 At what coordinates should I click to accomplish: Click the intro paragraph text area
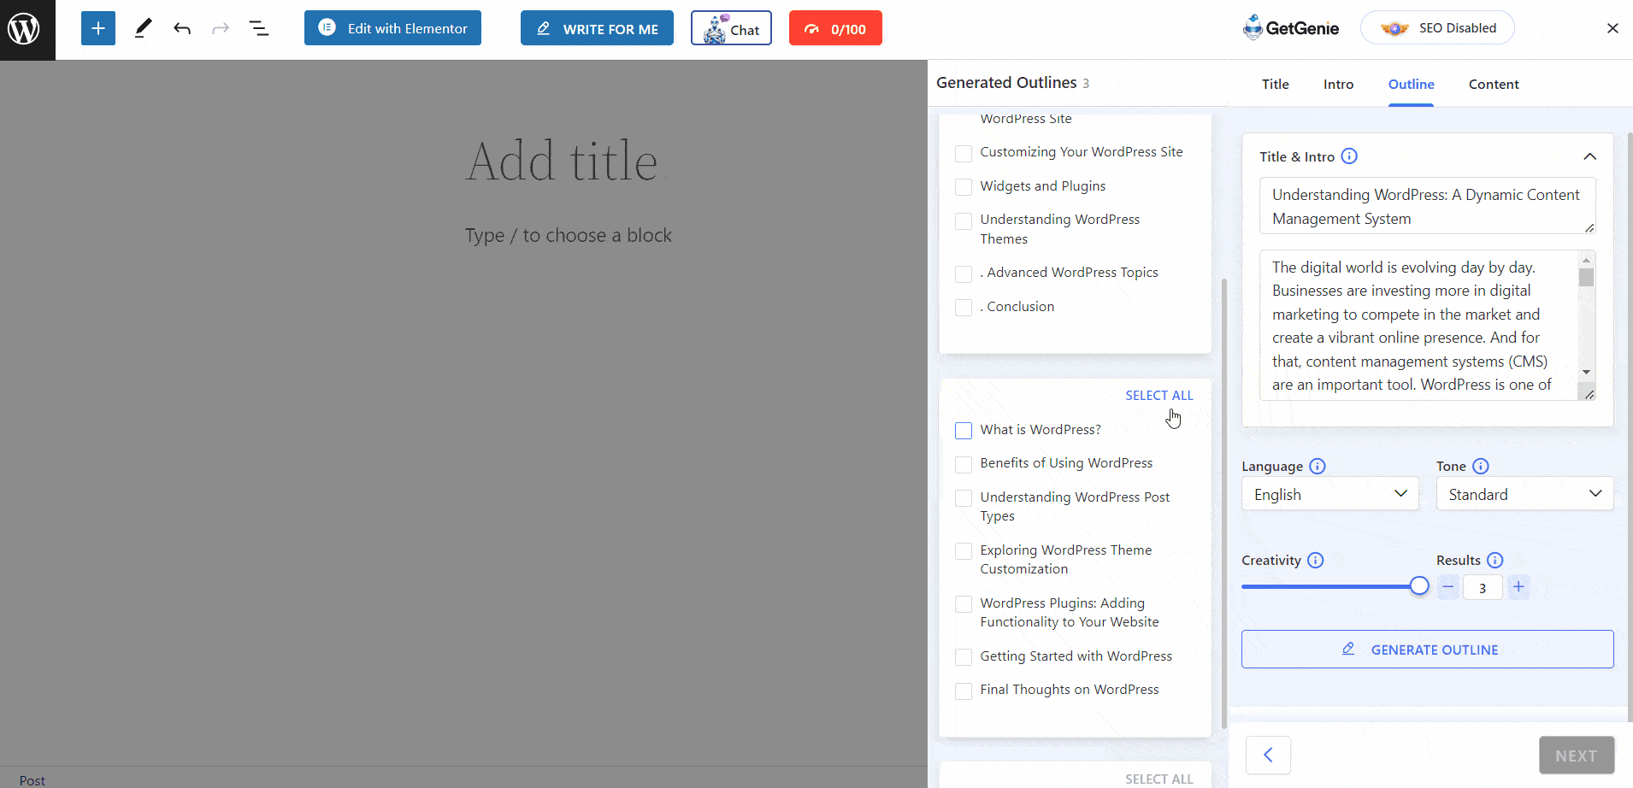tap(1419, 326)
